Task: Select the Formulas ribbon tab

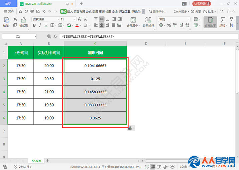Action: [89, 11]
